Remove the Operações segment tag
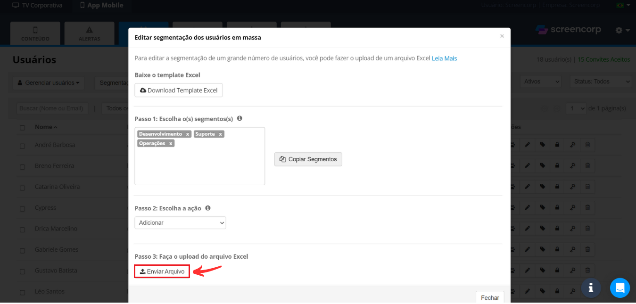The height and width of the screenshot is (304, 636). (x=171, y=144)
